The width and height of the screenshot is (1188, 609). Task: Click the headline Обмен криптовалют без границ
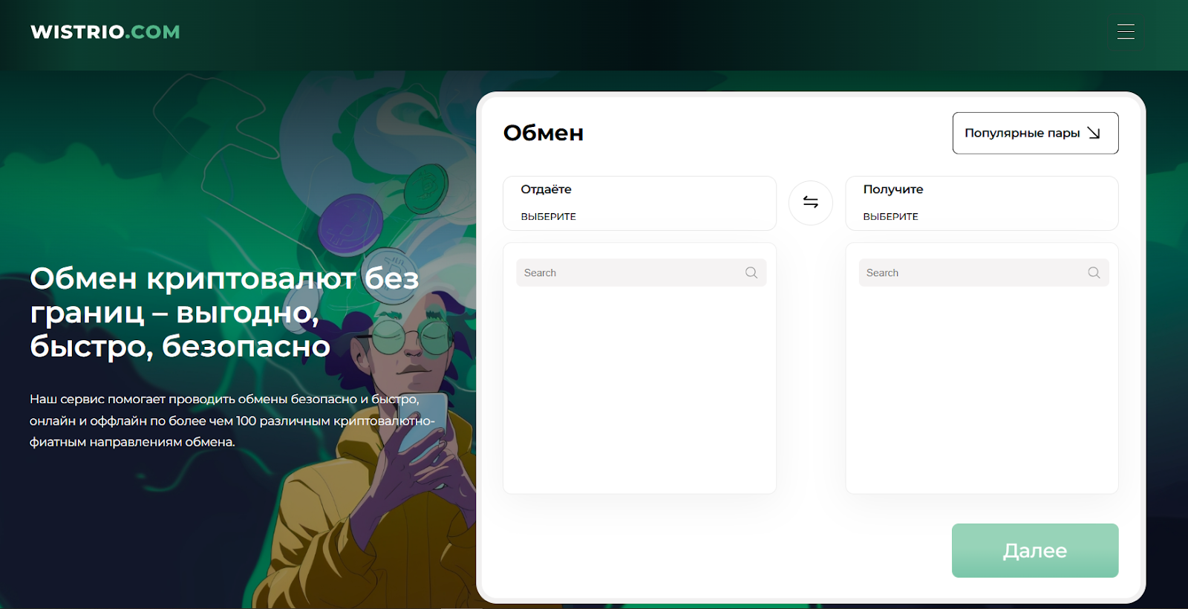223,312
